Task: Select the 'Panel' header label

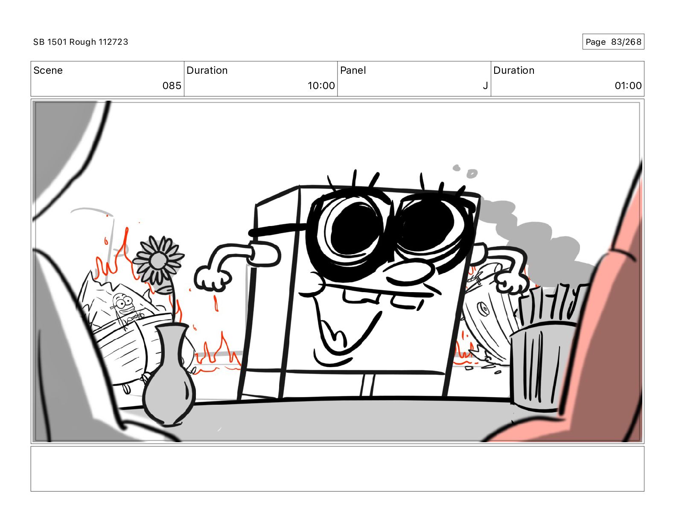Action: pos(353,70)
